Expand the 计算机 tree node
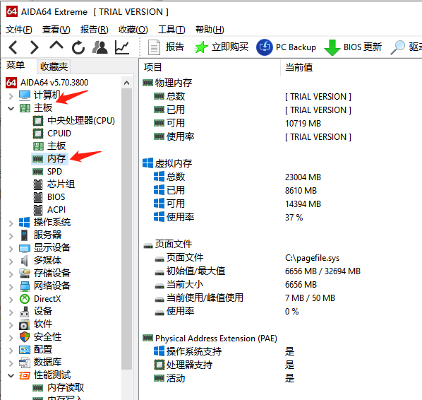The image size is (422, 400). 11,96
